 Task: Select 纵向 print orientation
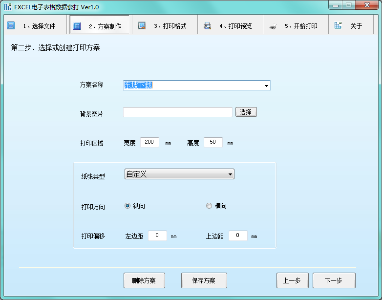click(127, 206)
